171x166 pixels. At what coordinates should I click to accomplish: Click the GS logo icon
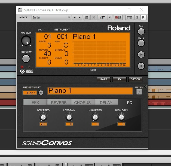click(x=22, y=71)
